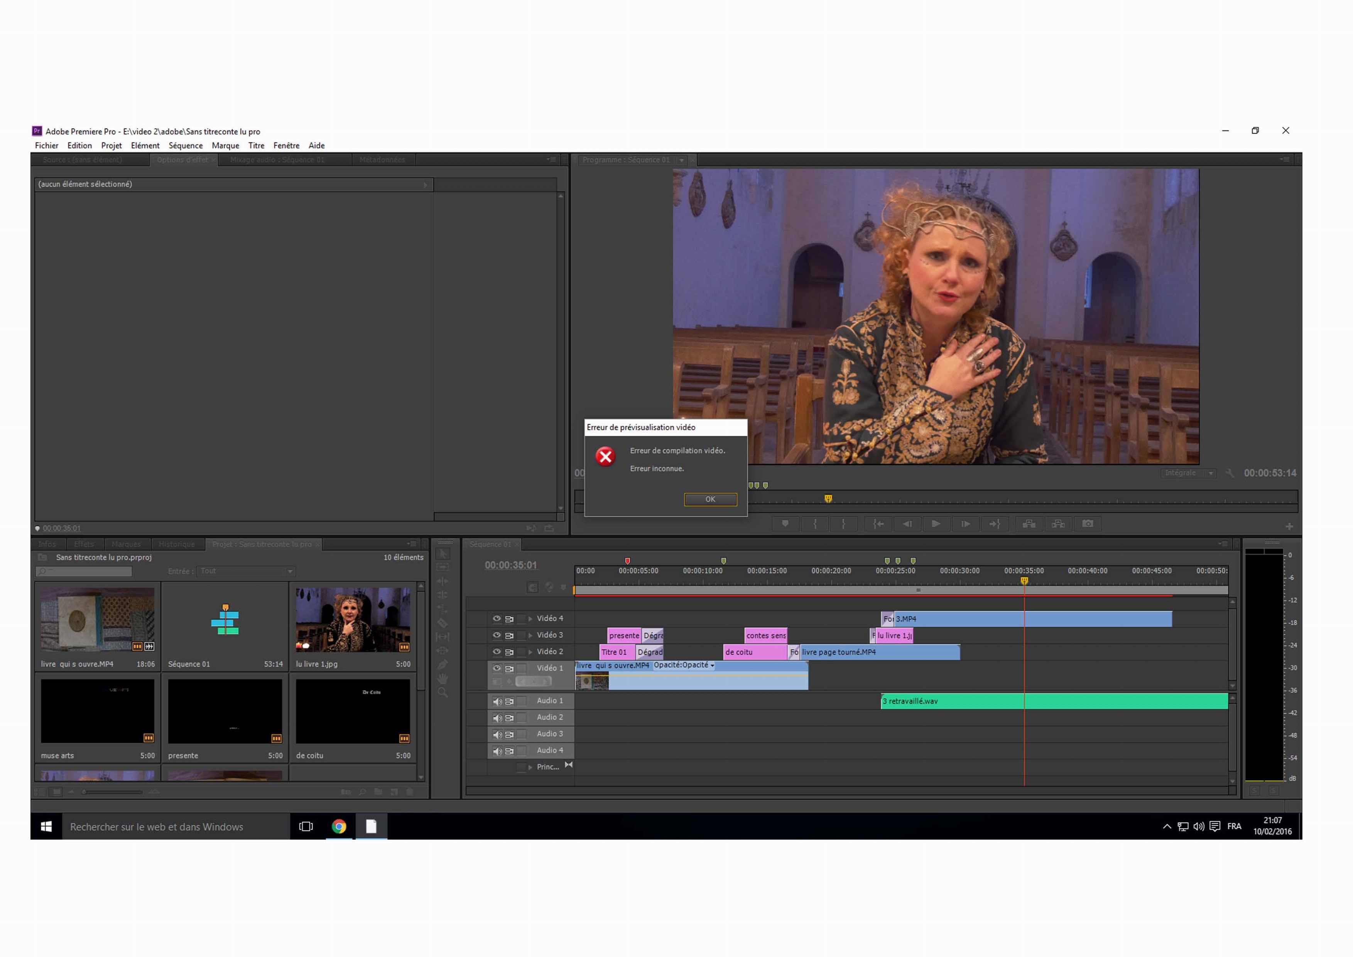Expand the Princ... master track
Viewport: 1353px width, 957px height.
[530, 767]
